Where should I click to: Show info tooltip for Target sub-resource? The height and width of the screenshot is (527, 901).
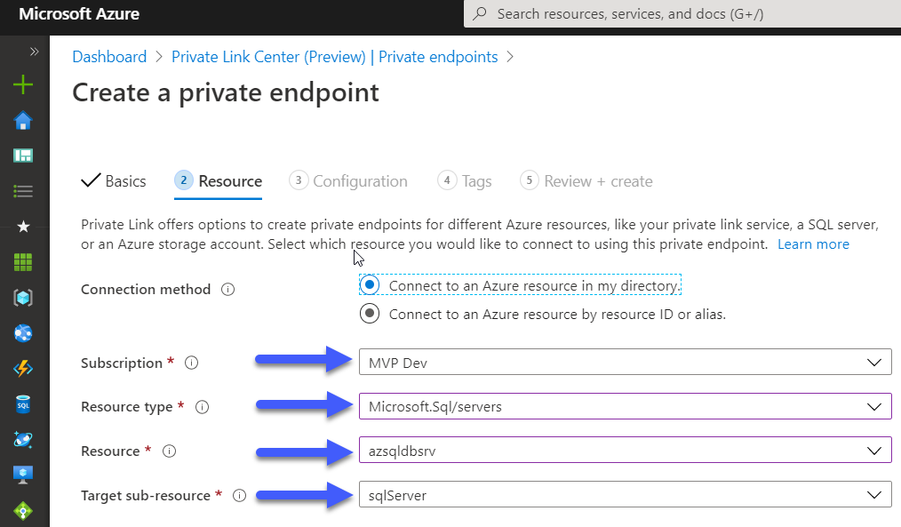click(x=240, y=495)
